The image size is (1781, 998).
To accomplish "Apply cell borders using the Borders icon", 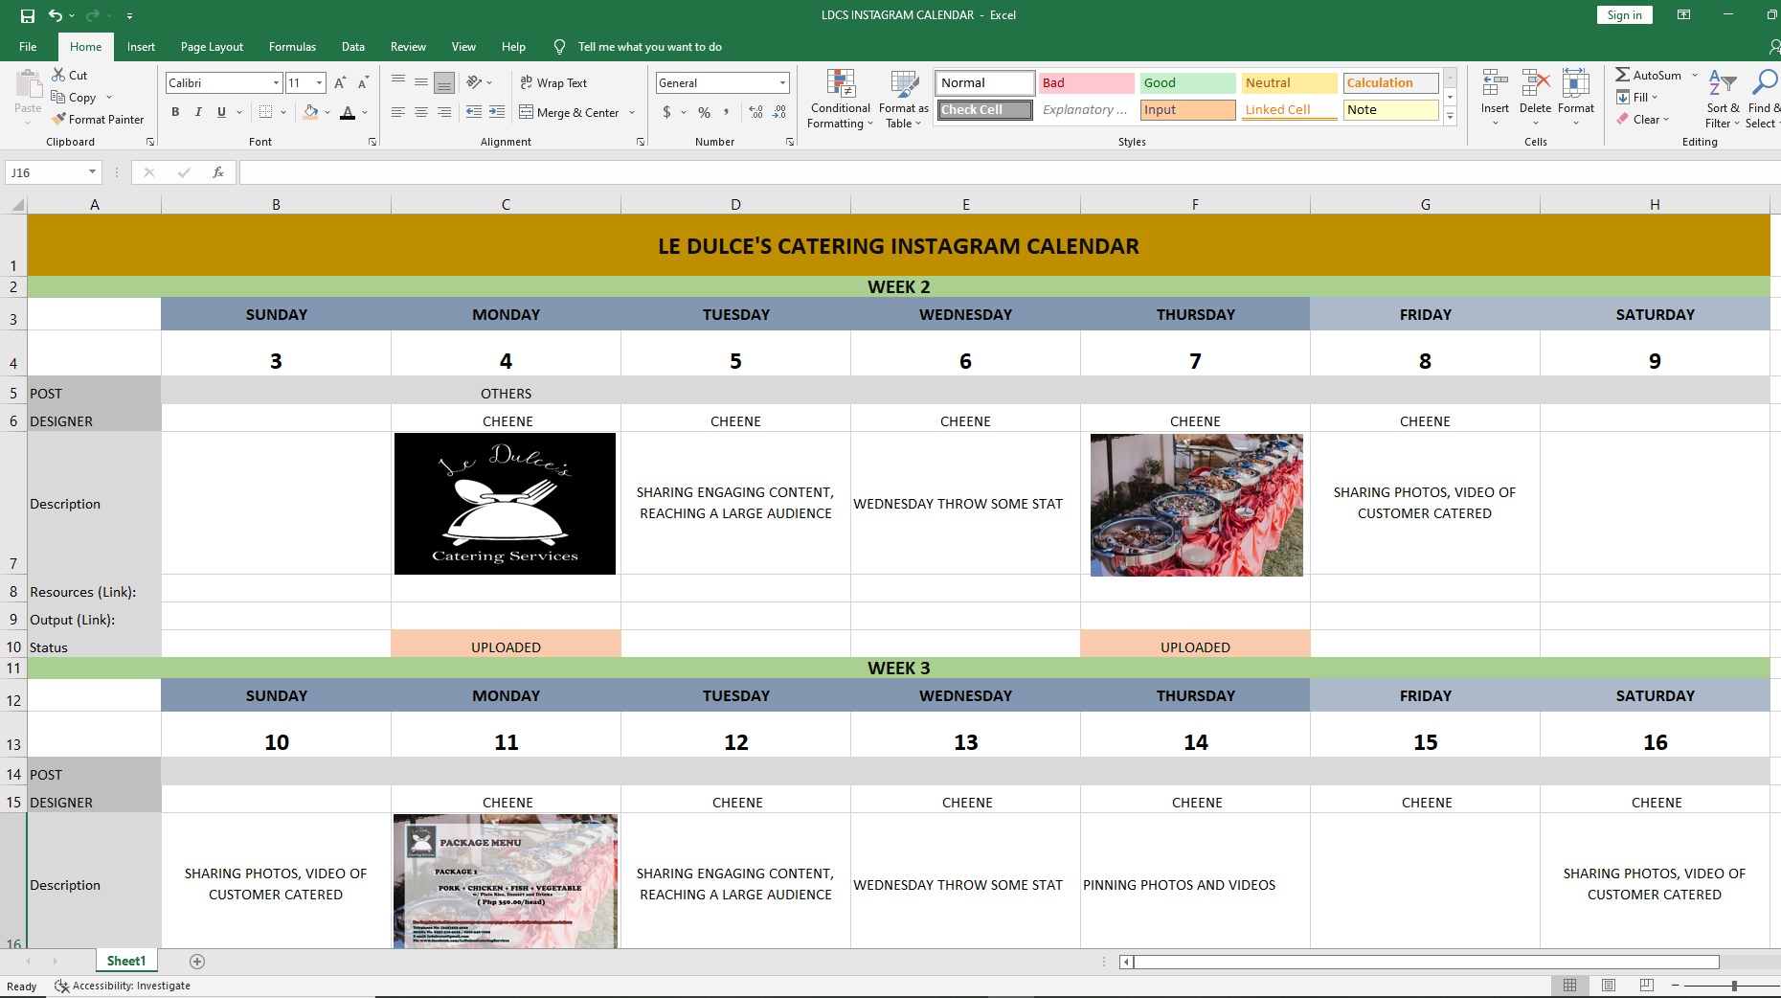I will click(266, 112).
